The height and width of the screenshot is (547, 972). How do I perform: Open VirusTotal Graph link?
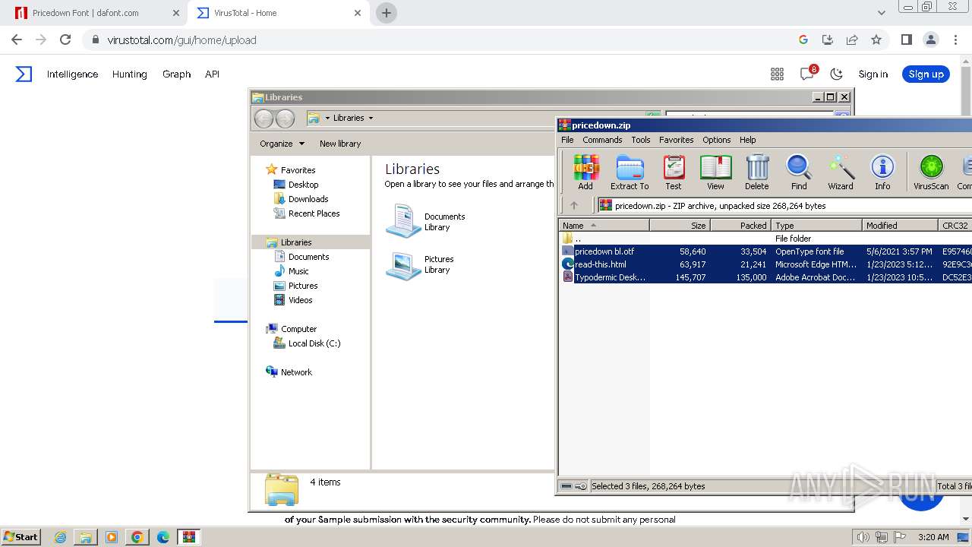click(x=176, y=74)
